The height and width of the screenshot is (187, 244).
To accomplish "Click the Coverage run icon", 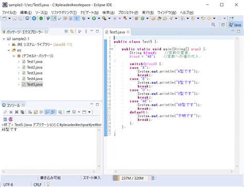I will (x=104, y=18).
